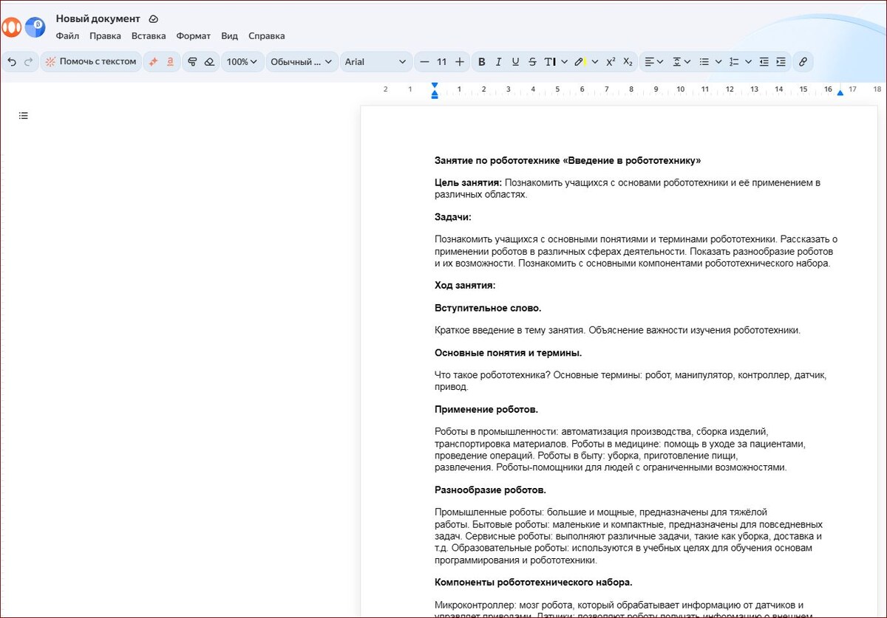This screenshot has height=618, width=887.
Task: Click the Redo arrow
Action: point(29,62)
